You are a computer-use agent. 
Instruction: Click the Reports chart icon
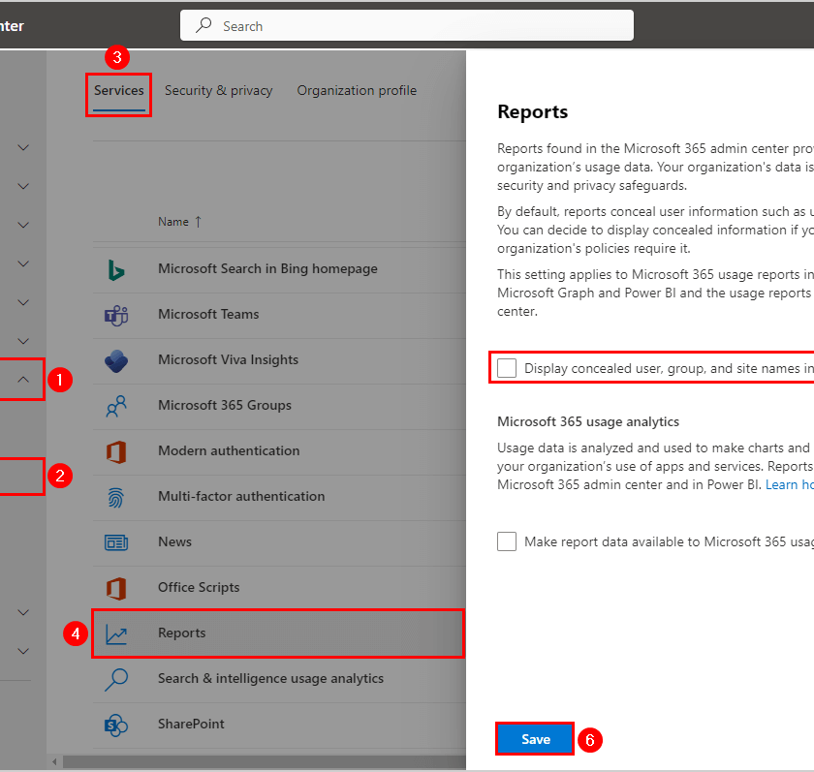116,634
